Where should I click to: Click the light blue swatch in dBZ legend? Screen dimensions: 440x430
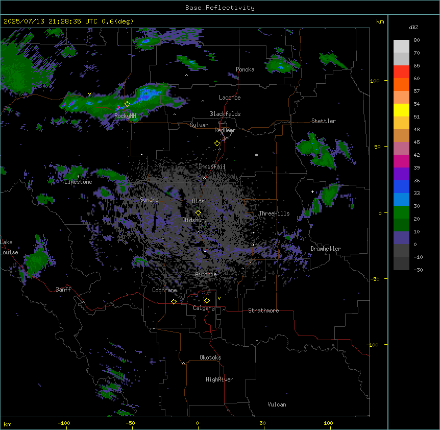(x=401, y=200)
